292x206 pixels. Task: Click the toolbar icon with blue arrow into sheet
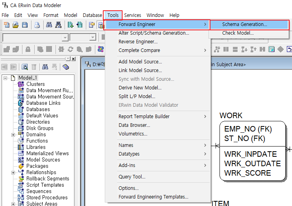click(x=80, y=25)
